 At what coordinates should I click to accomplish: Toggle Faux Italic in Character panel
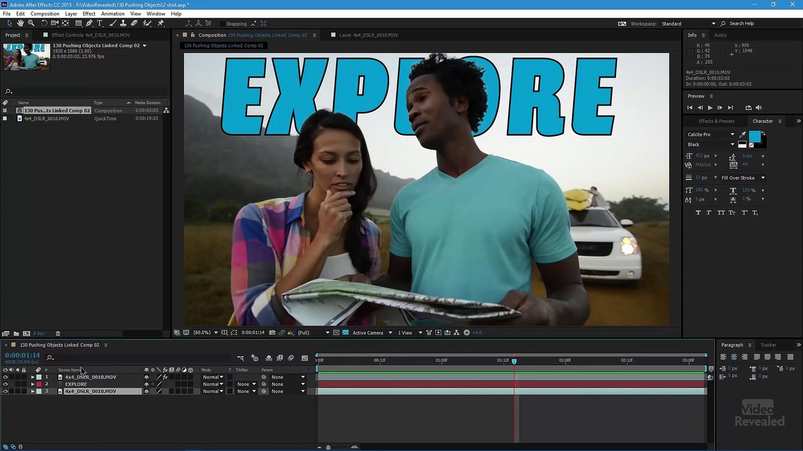[709, 213]
